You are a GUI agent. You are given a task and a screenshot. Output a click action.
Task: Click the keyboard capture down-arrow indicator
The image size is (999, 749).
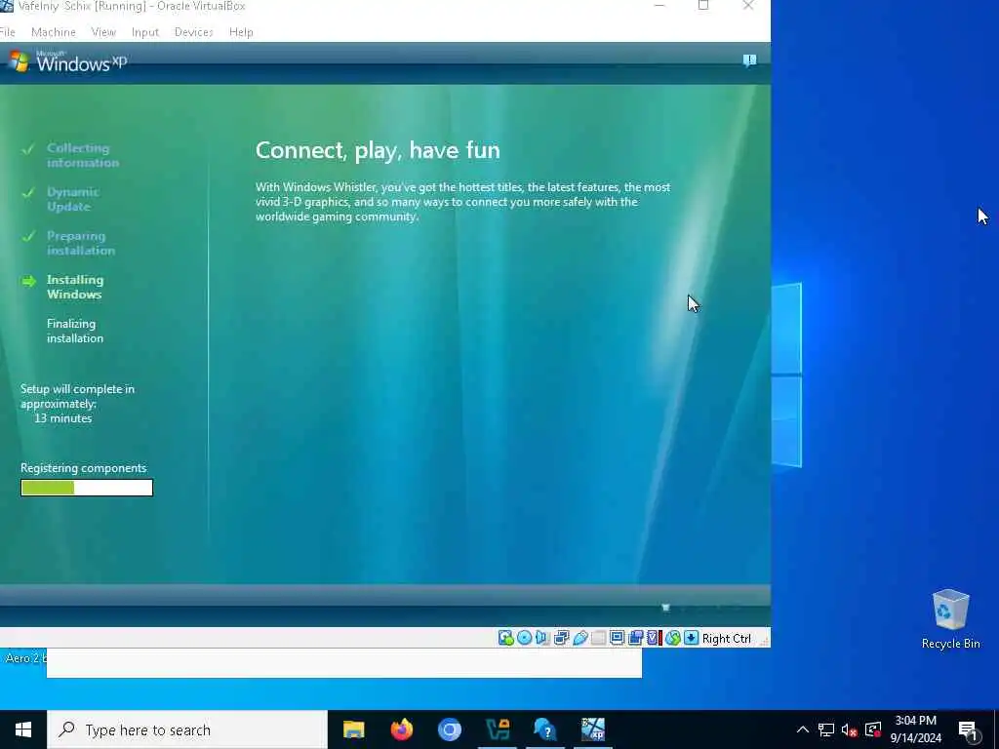pyautogui.click(x=692, y=638)
